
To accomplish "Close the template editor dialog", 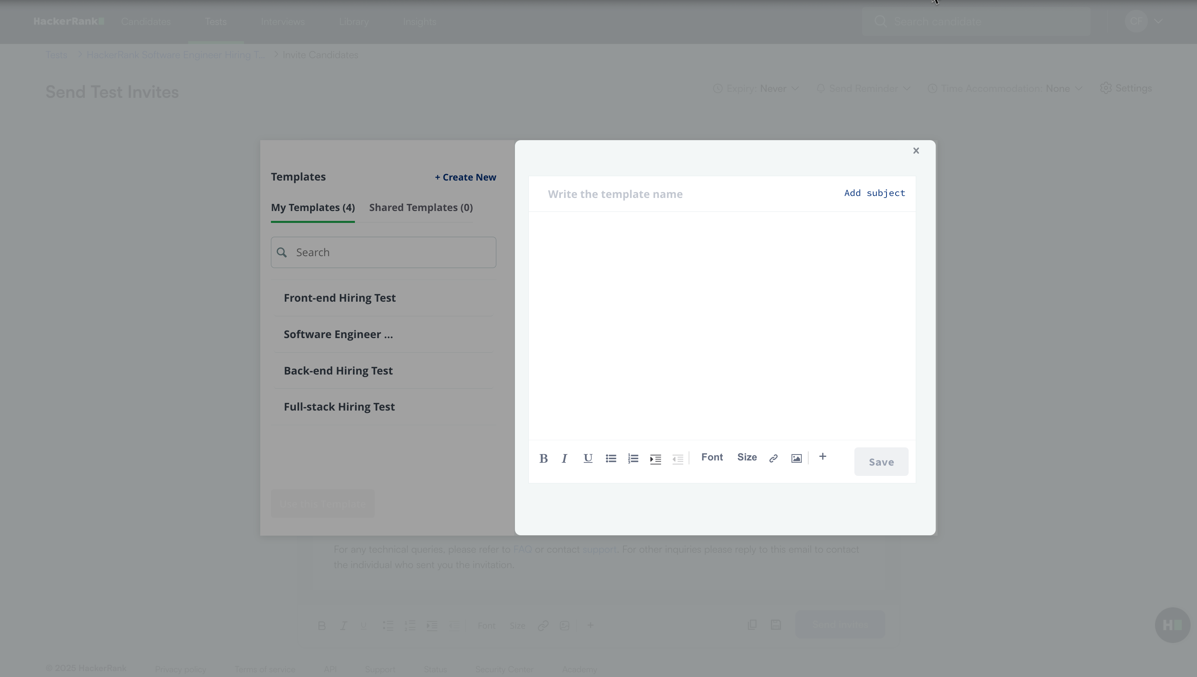I will coord(916,151).
